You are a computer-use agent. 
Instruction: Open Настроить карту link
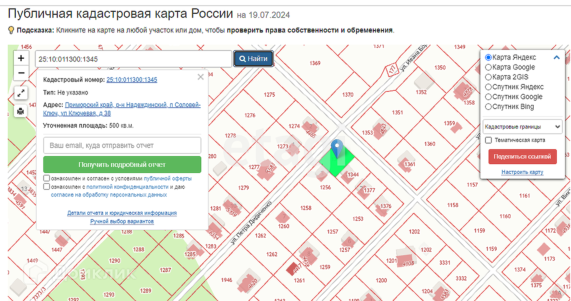[x=522, y=172]
